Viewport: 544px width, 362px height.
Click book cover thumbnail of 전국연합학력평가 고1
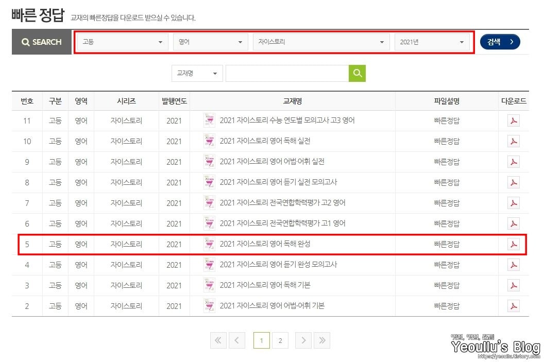pyautogui.click(x=209, y=223)
